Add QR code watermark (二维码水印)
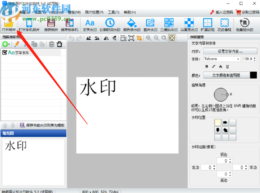260x193 pixels. click(x=169, y=25)
